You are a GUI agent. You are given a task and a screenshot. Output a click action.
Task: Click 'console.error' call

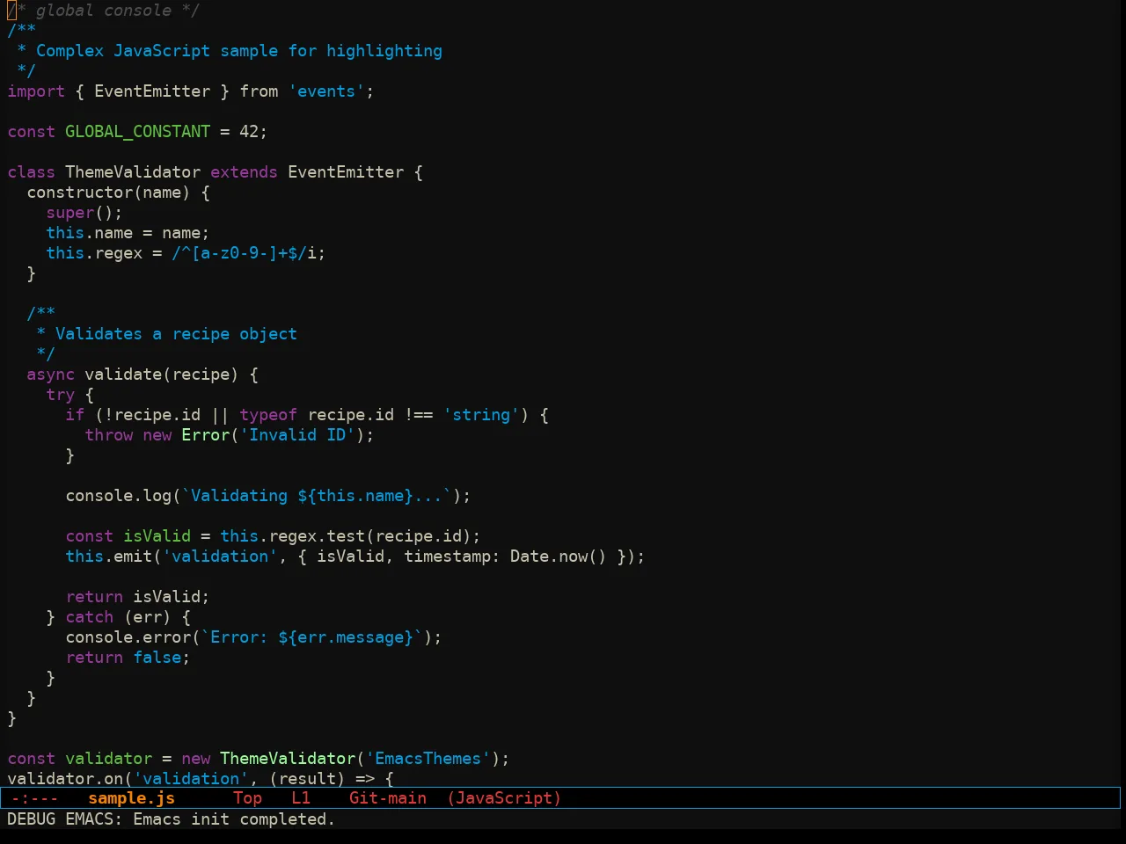tap(128, 637)
